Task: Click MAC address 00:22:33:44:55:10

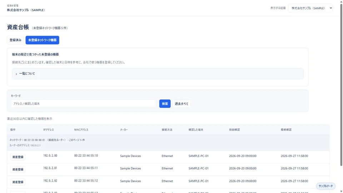Action: pyautogui.click(x=86, y=155)
